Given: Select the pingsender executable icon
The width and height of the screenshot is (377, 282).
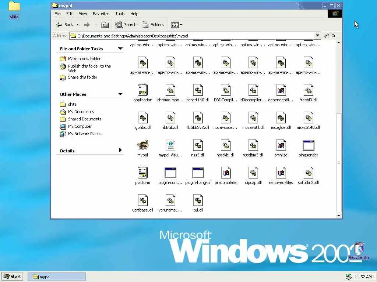Looking at the screenshot, I should [x=308, y=145].
